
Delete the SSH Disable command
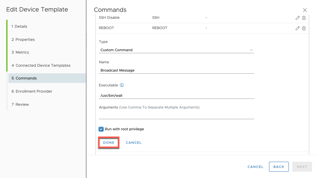click(x=304, y=18)
